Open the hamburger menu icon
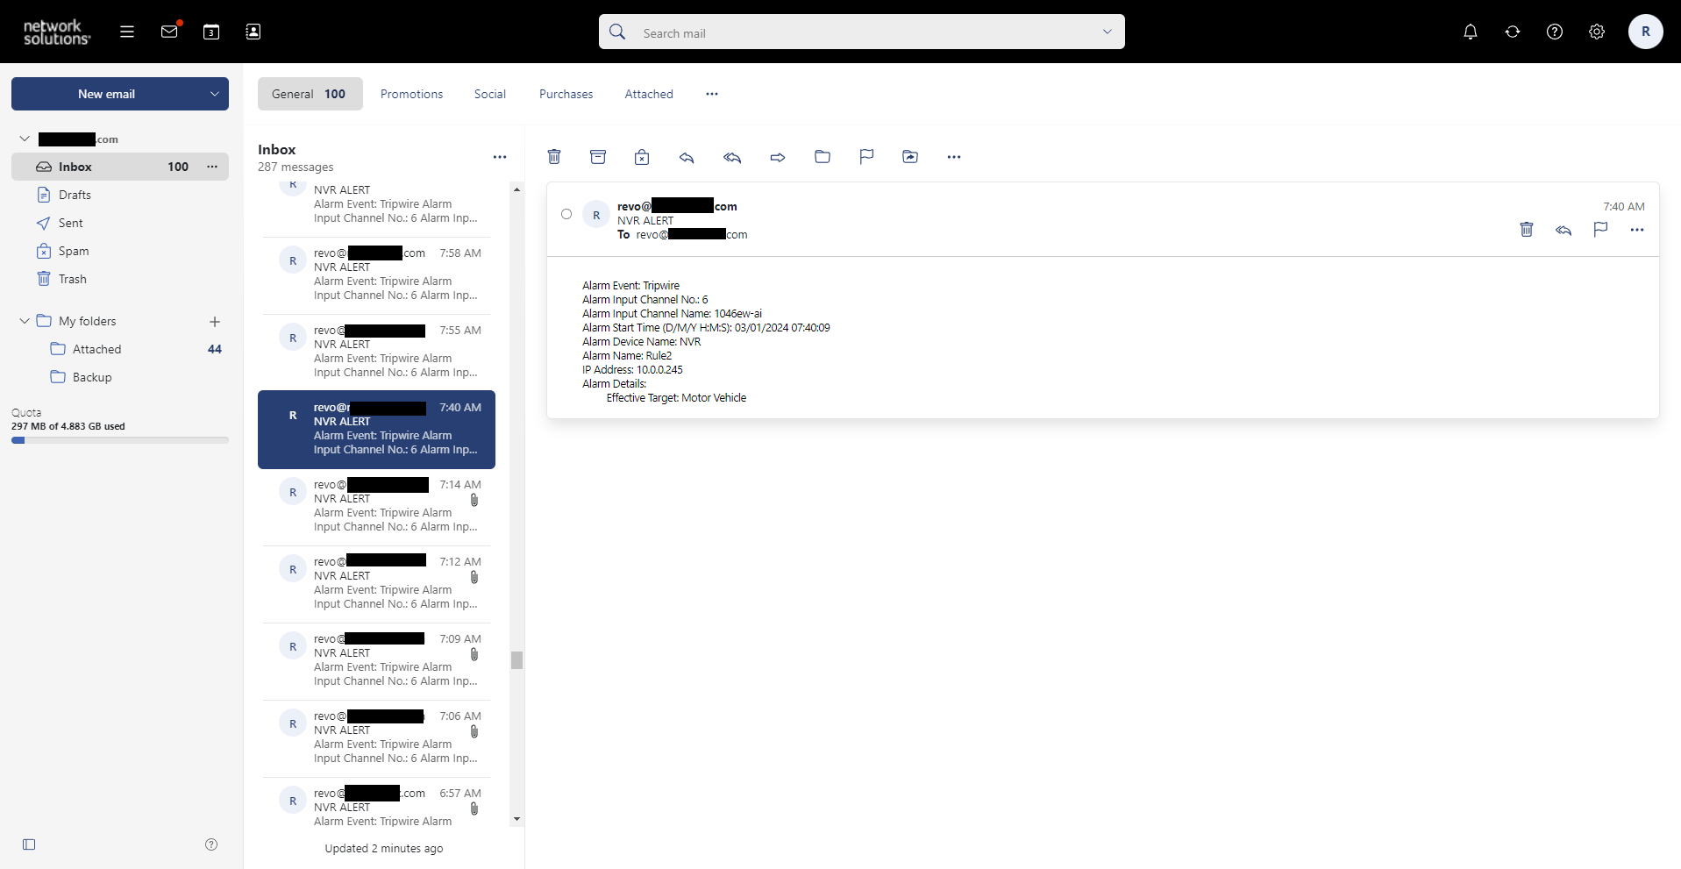1681x869 pixels. tap(127, 32)
